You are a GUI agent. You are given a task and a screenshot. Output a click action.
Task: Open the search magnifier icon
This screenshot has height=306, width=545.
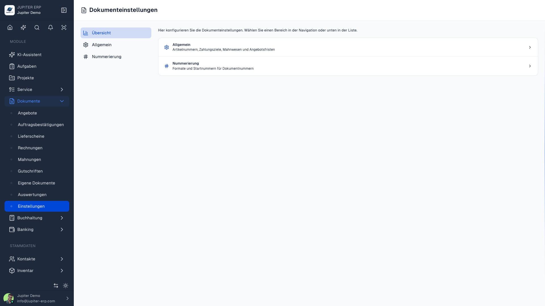tap(37, 27)
